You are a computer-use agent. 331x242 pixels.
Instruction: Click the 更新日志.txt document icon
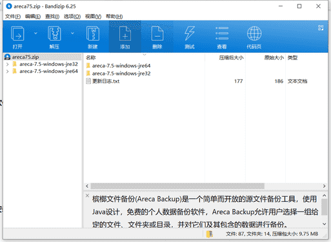[x=88, y=81]
